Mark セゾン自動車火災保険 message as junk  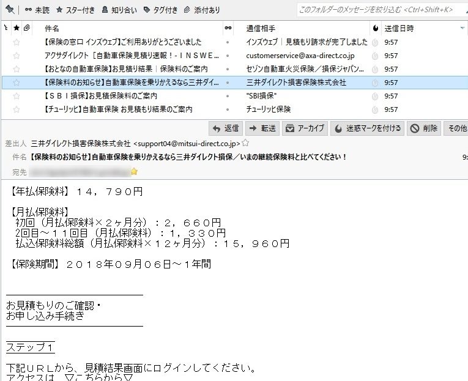tap(375, 70)
